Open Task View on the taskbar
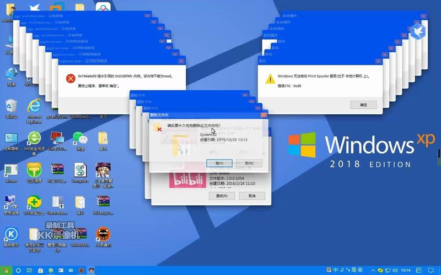This screenshot has width=441, height=275. pyautogui.click(x=29, y=271)
